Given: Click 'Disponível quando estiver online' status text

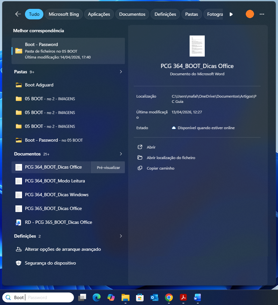Looking at the screenshot, I should pyautogui.click(x=206, y=128).
